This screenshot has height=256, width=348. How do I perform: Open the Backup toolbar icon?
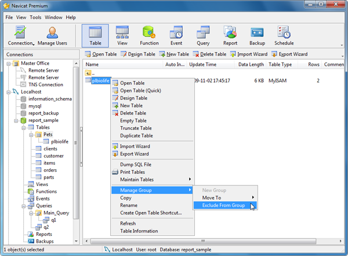257,36
